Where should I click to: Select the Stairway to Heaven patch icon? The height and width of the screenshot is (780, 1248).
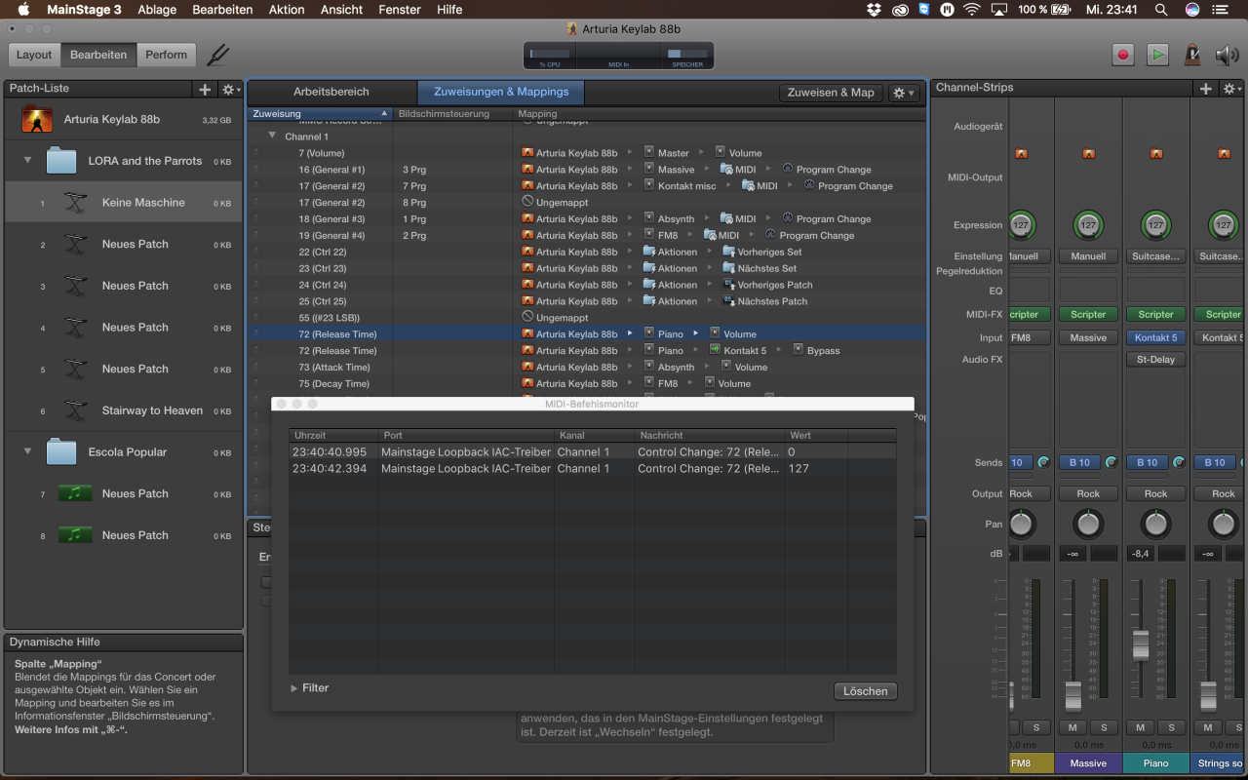tap(75, 410)
